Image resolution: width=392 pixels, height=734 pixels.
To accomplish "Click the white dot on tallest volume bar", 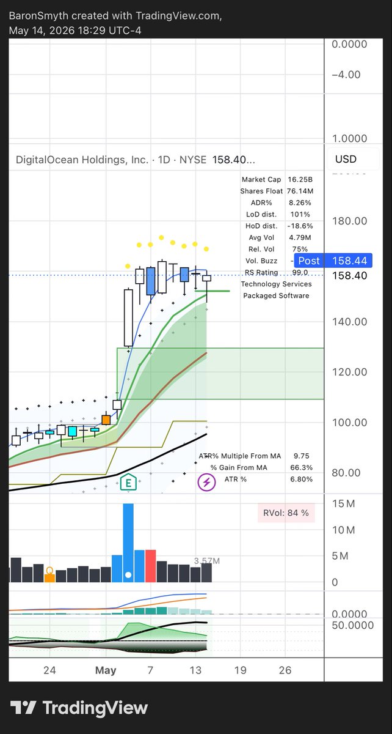I will (x=128, y=575).
